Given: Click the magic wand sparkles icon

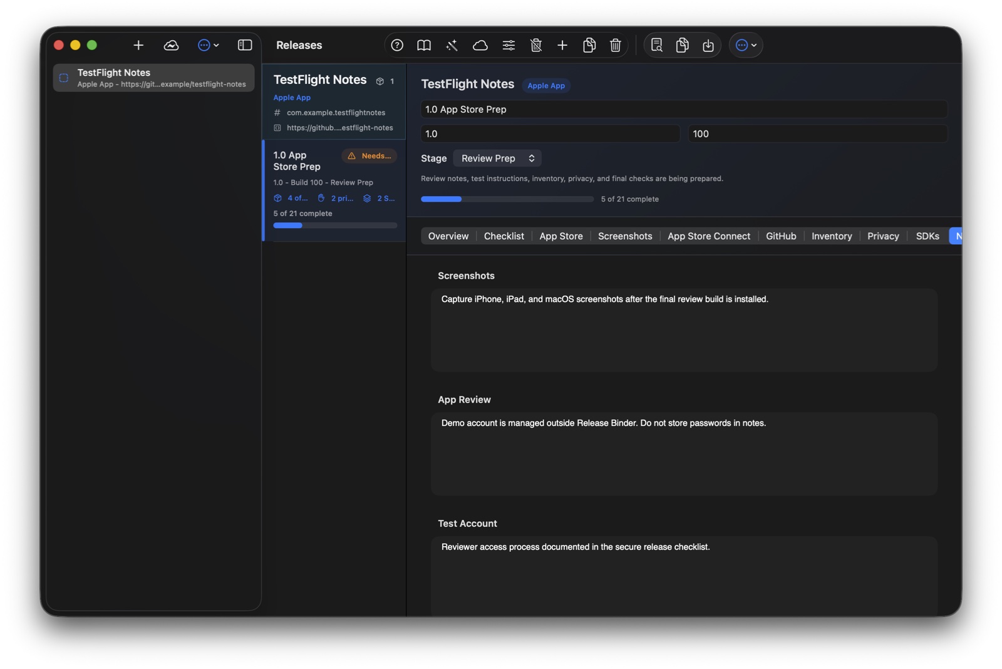Looking at the screenshot, I should click(452, 45).
